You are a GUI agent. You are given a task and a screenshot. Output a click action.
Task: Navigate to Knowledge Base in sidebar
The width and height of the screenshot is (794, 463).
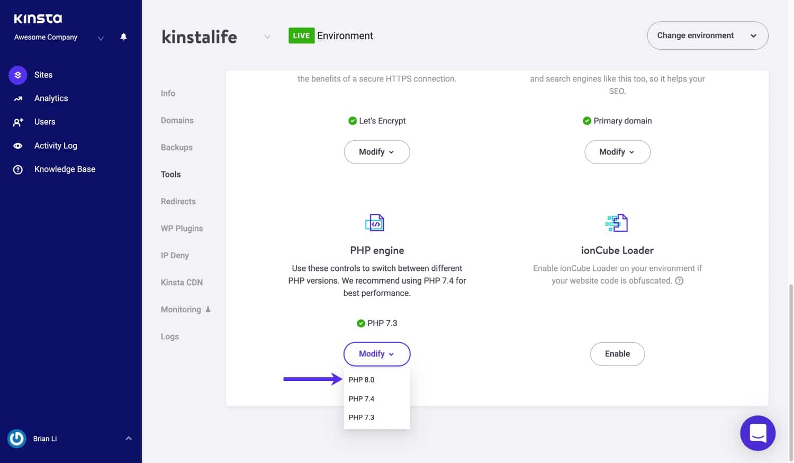[x=65, y=169]
